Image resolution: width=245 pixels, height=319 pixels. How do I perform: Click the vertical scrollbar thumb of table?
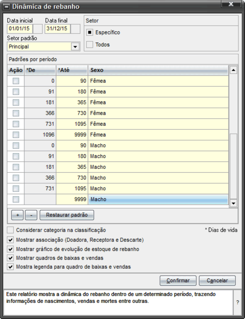click(x=233, y=166)
